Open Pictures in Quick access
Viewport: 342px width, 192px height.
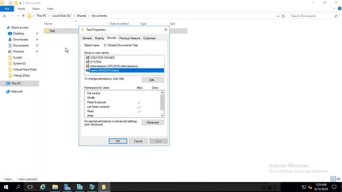18,51
